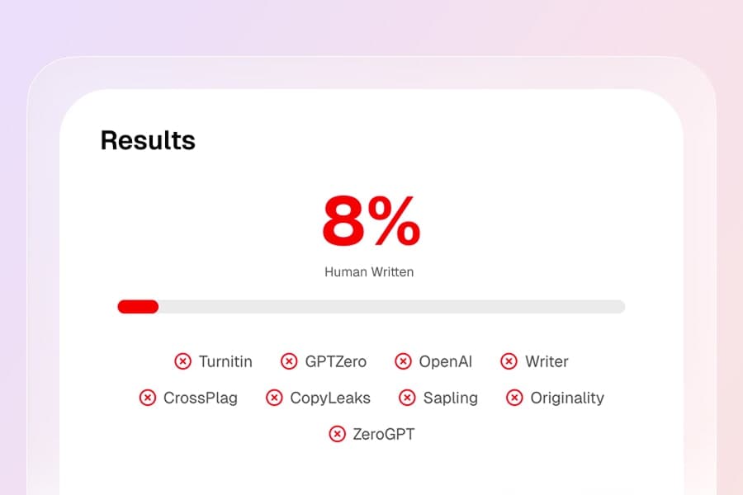This screenshot has height=495, width=743.
Task: Click the red X icon beside OpenAI
Action: click(x=403, y=361)
